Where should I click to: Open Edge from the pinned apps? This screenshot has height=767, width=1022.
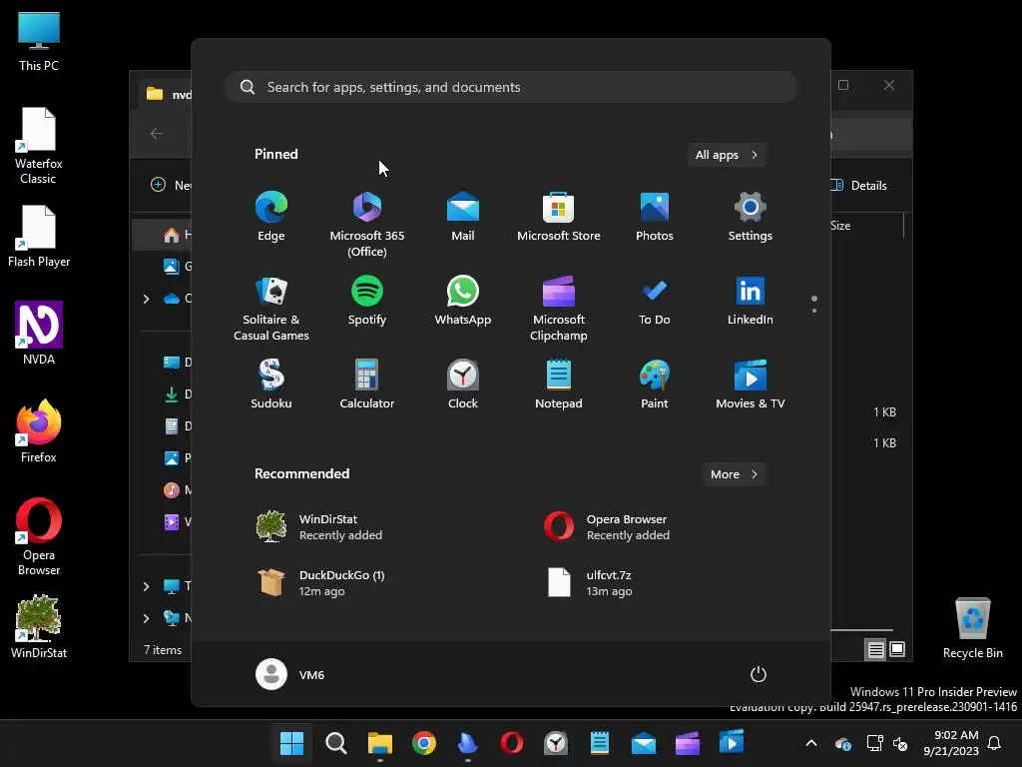point(271,217)
